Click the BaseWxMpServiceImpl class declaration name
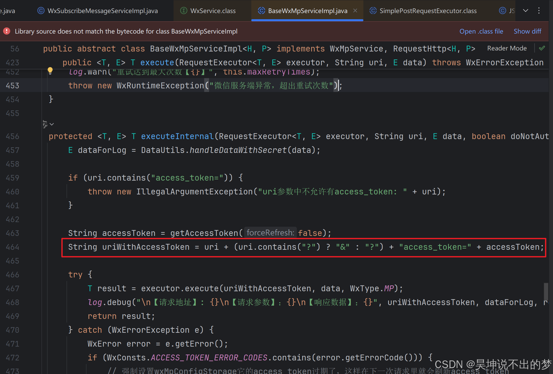The height and width of the screenshot is (374, 553). click(x=196, y=49)
